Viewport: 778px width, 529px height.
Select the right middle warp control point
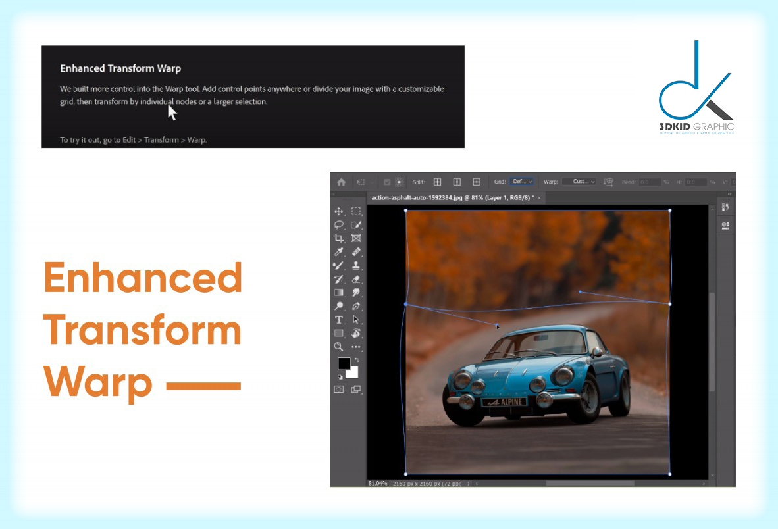670,304
